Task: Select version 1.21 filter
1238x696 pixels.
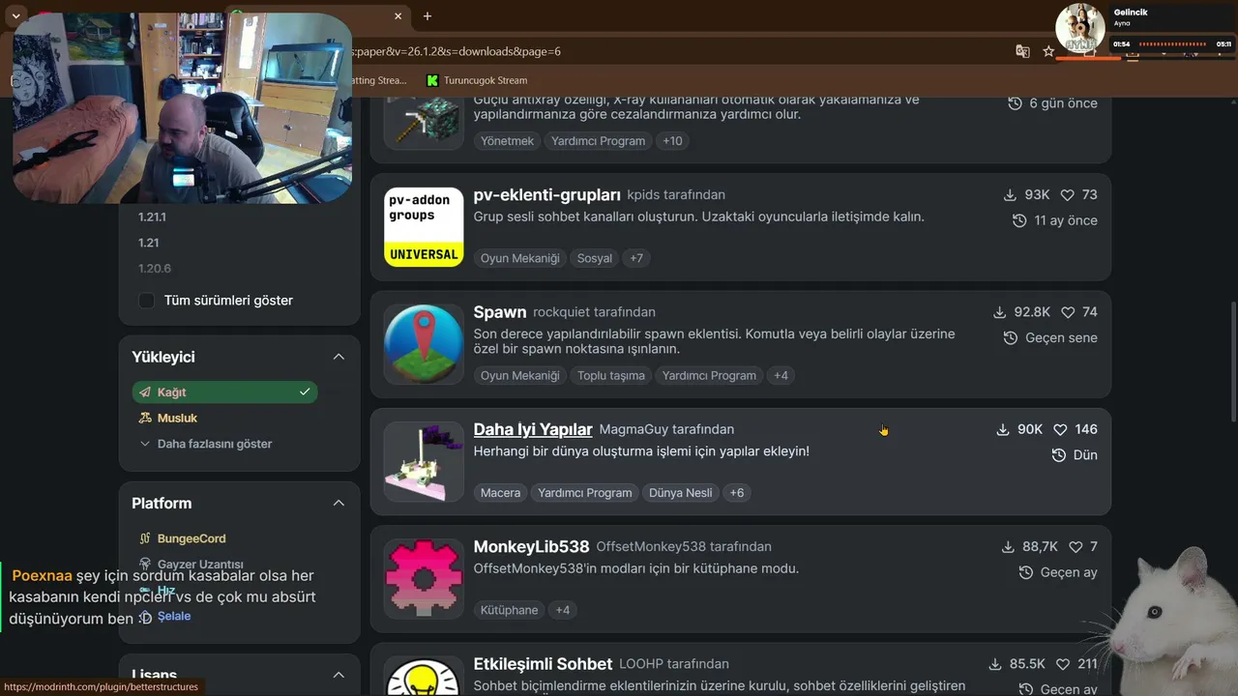Action: tap(148, 243)
